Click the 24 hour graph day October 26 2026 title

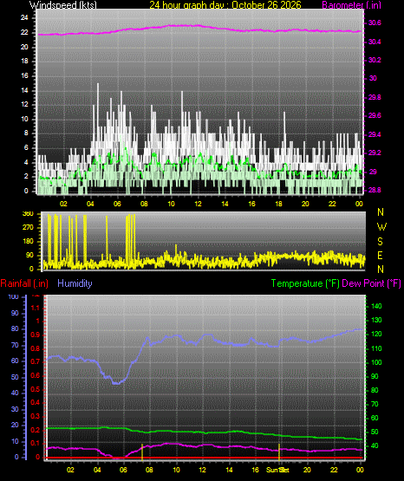pyautogui.click(x=225, y=4)
